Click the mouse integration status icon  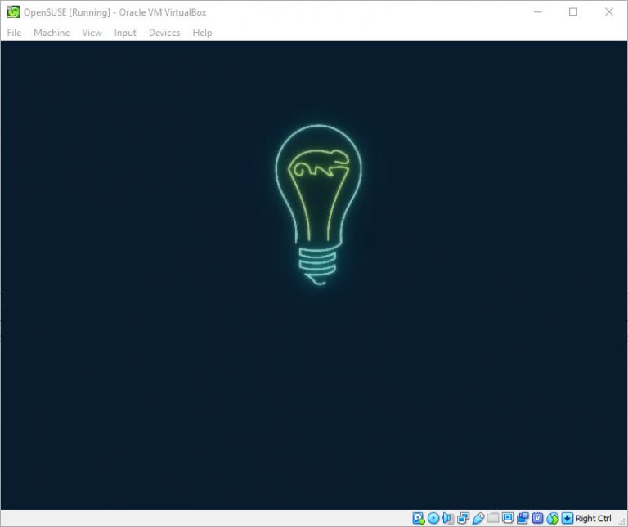click(x=552, y=518)
